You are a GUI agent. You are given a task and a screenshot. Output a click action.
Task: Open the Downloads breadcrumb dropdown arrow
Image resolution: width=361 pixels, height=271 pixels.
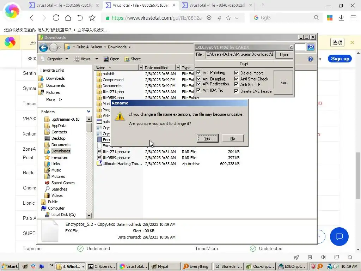coord(130,47)
